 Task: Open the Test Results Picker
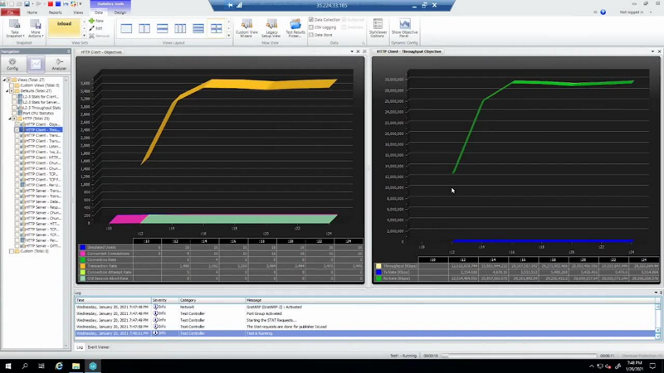pyautogui.click(x=295, y=28)
